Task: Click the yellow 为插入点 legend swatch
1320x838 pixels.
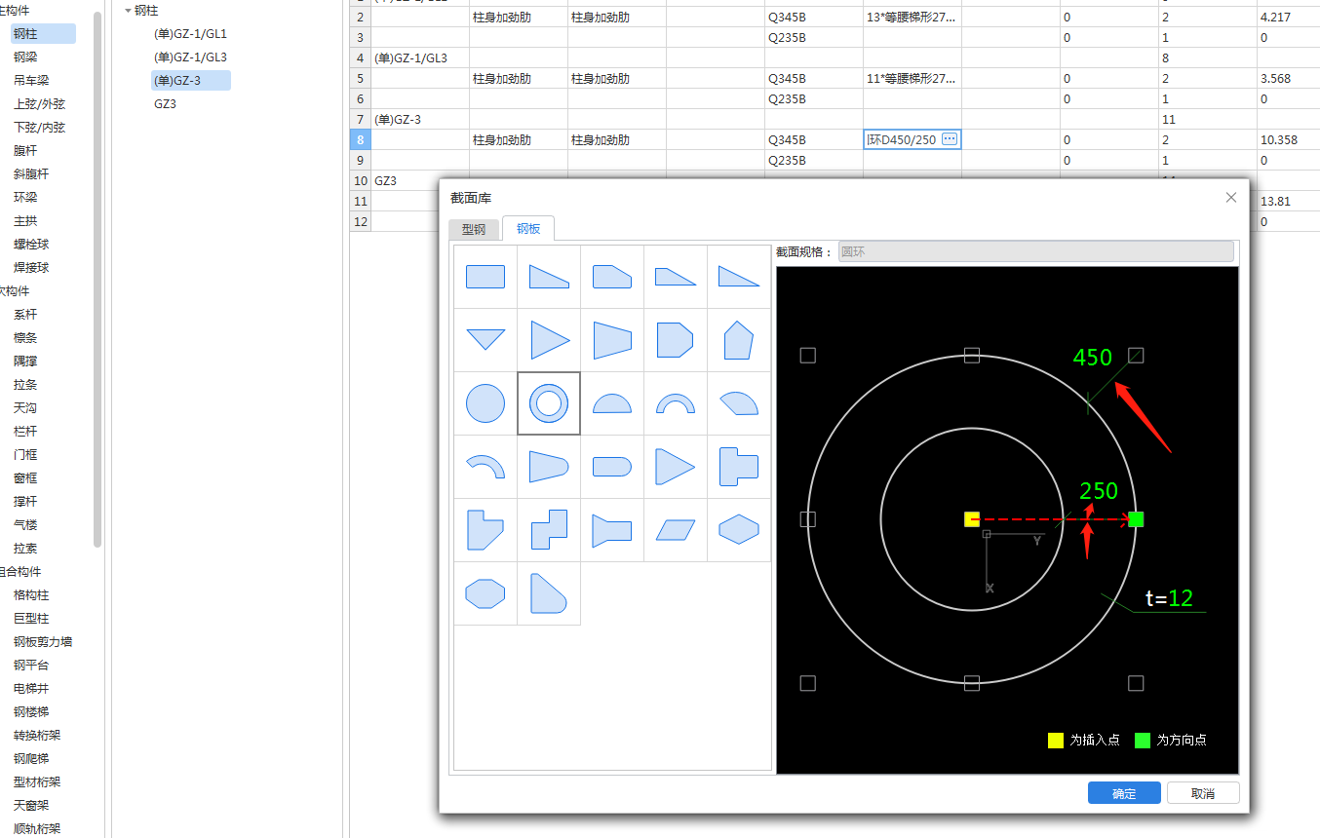Action: tap(1055, 740)
